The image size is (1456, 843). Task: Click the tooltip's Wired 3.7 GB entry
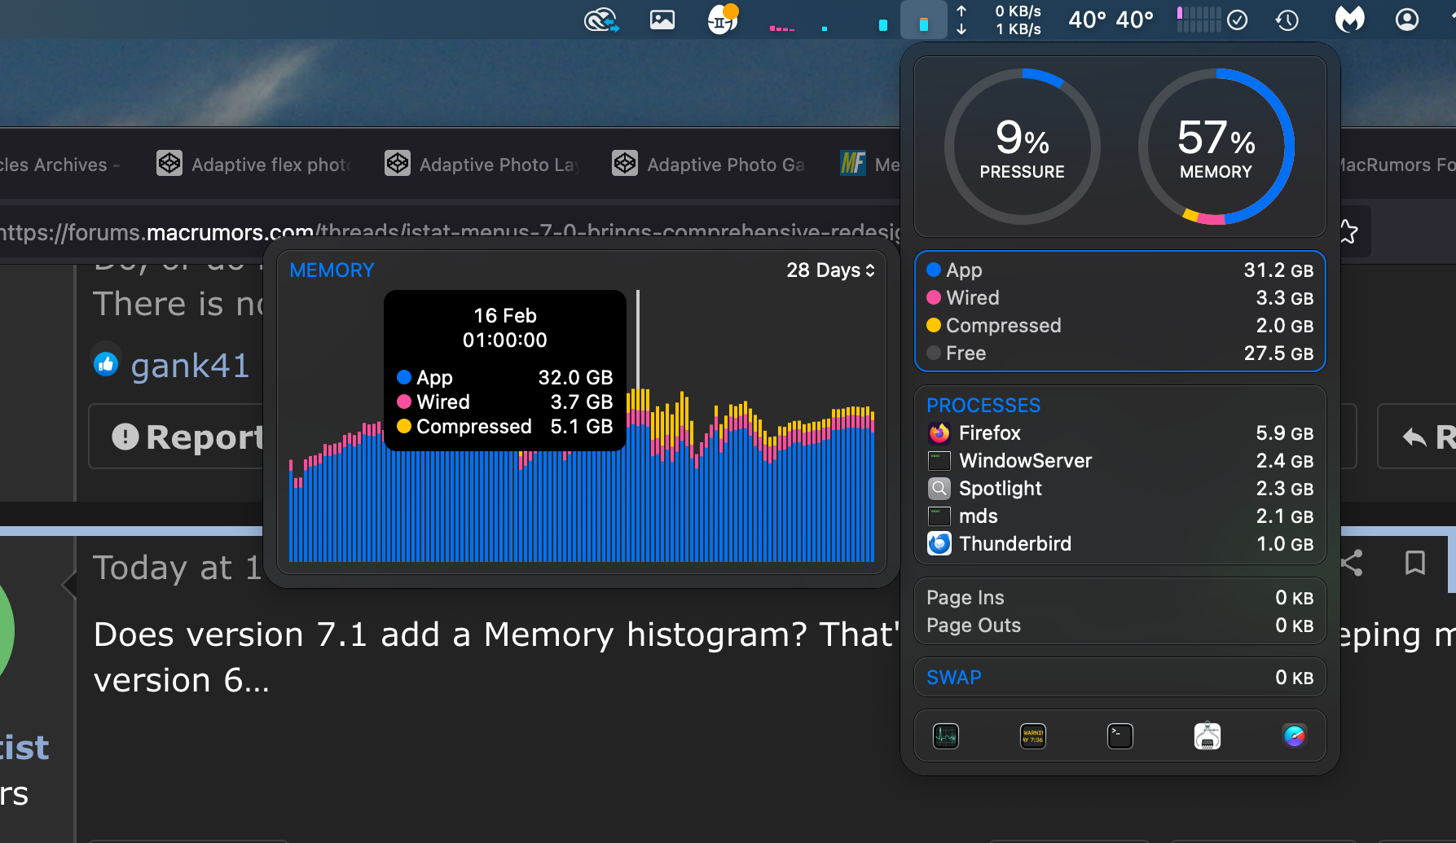point(505,402)
